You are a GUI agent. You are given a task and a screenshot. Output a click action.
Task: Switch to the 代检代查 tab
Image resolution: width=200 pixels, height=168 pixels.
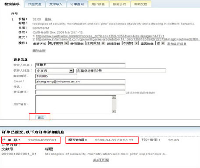35,4
